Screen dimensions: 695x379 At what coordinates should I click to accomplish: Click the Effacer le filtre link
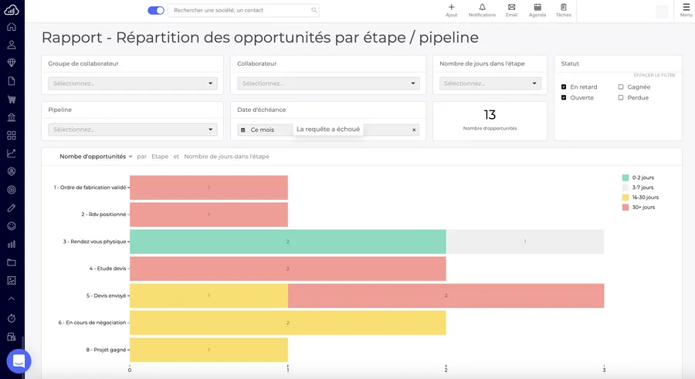pos(654,75)
